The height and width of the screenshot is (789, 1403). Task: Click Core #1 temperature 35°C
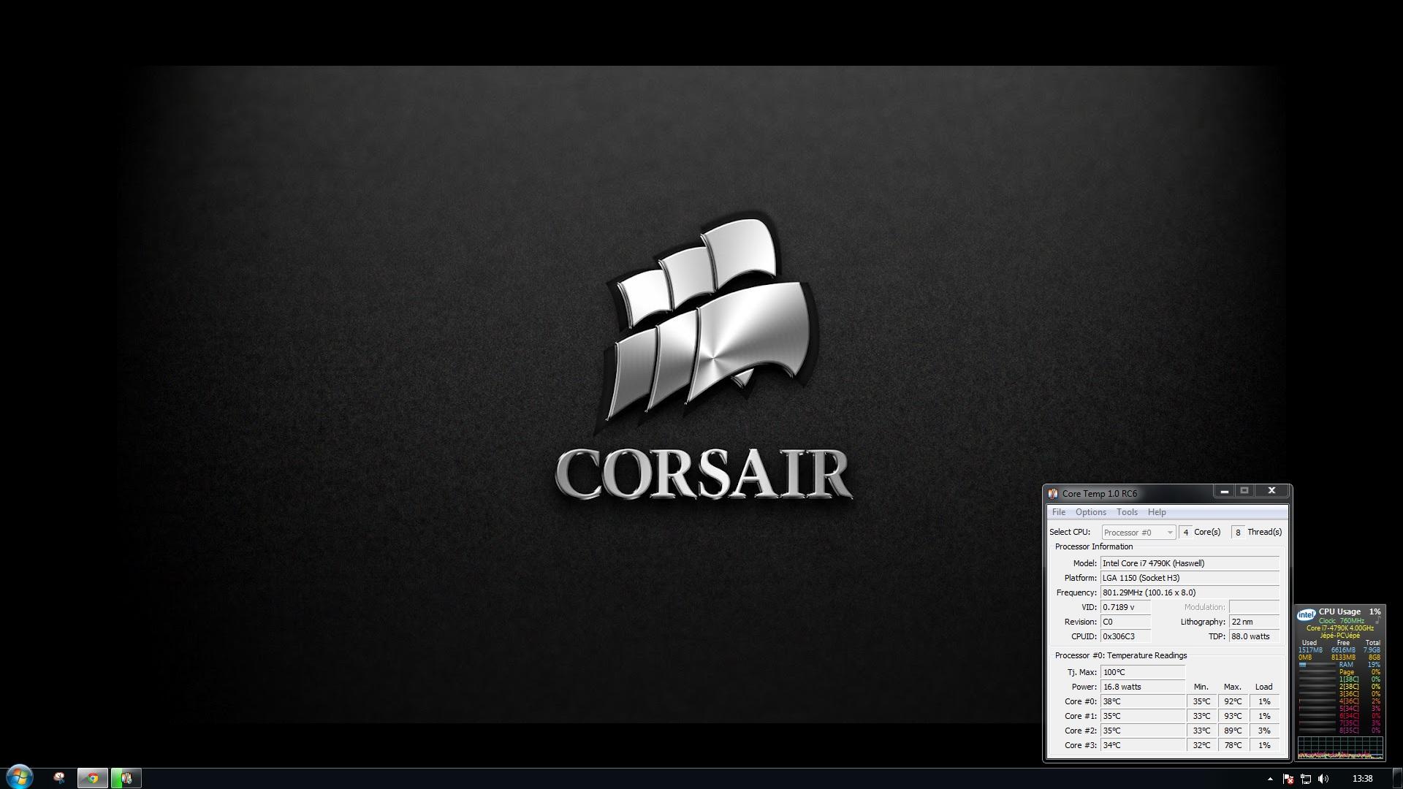point(1143,716)
